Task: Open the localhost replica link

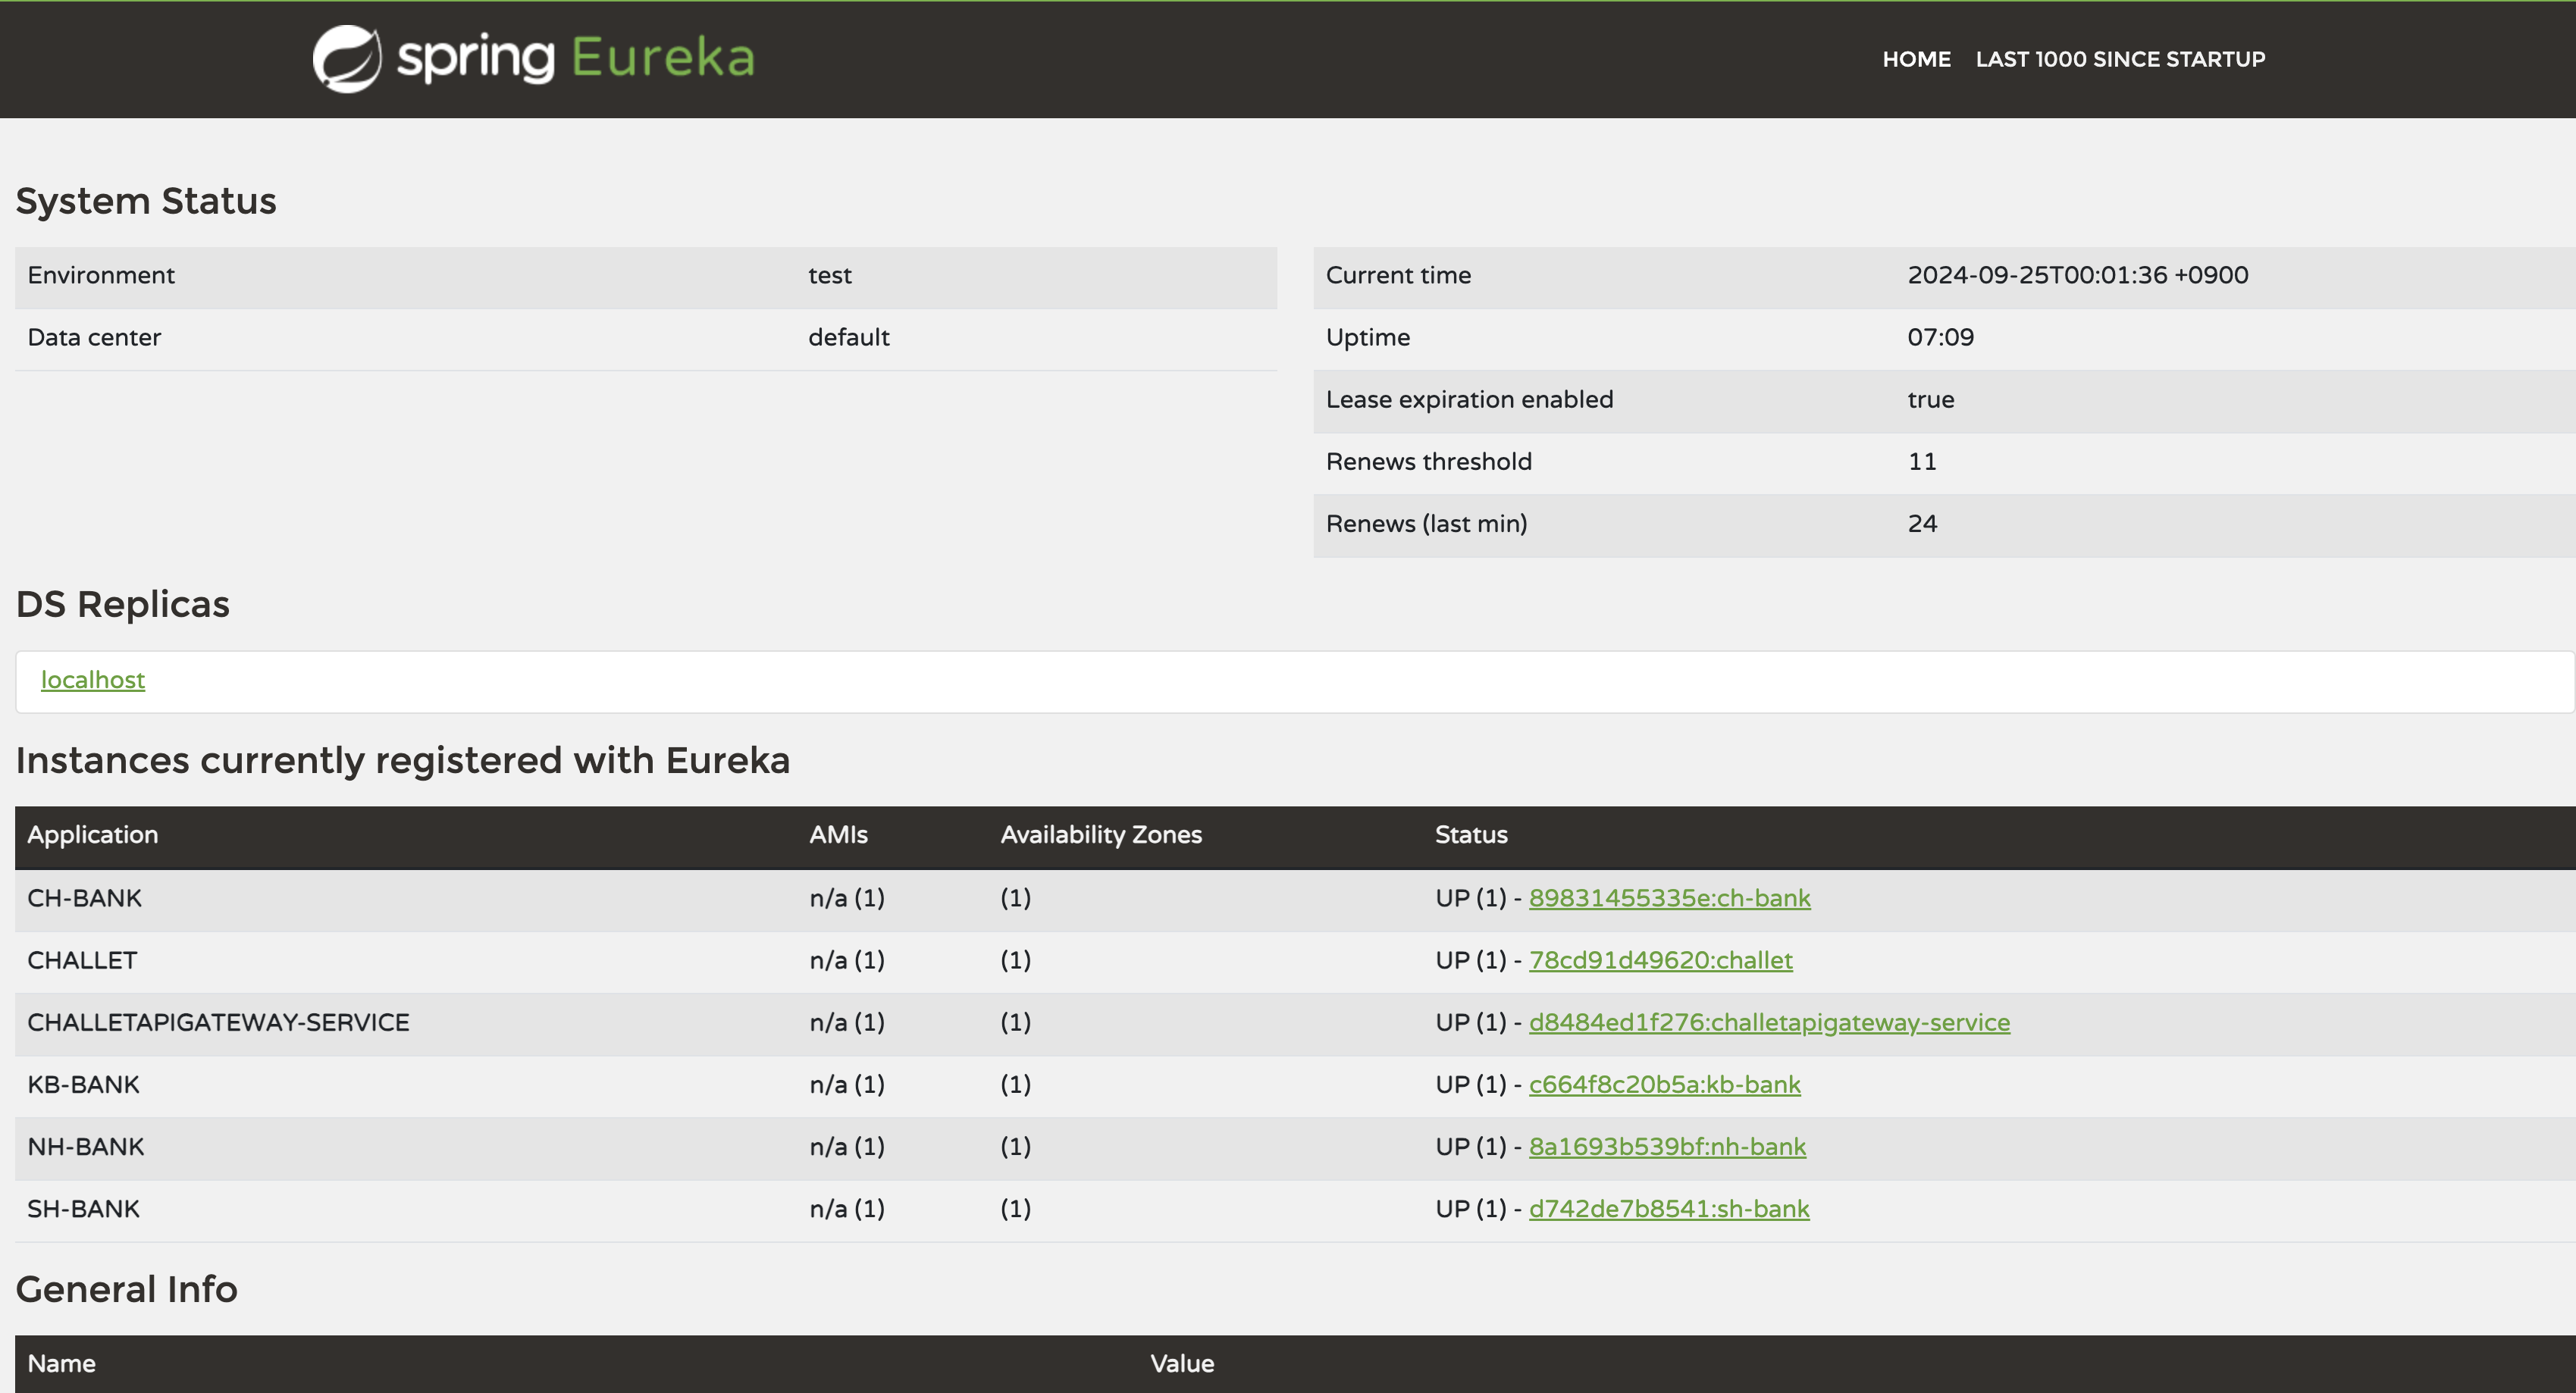Action: 93,680
